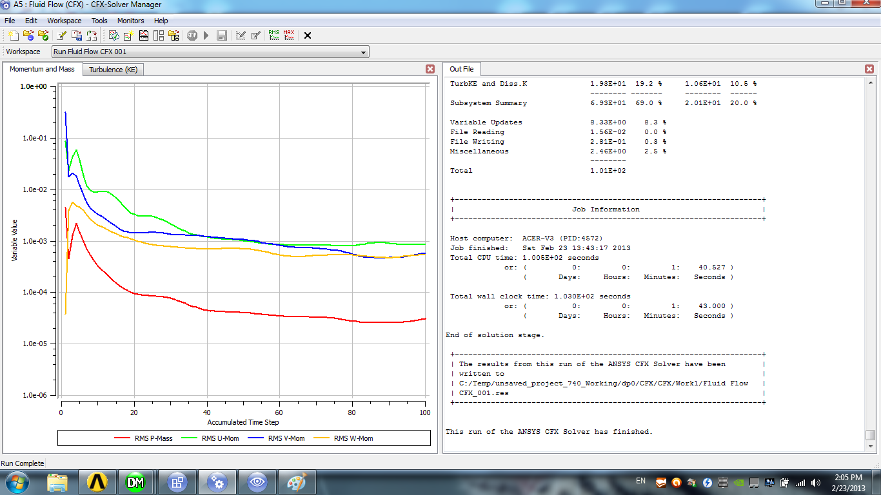The width and height of the screenshot is (881, 495).
Task: Open the Edit Definition File tool
Action: click(62, 35)
